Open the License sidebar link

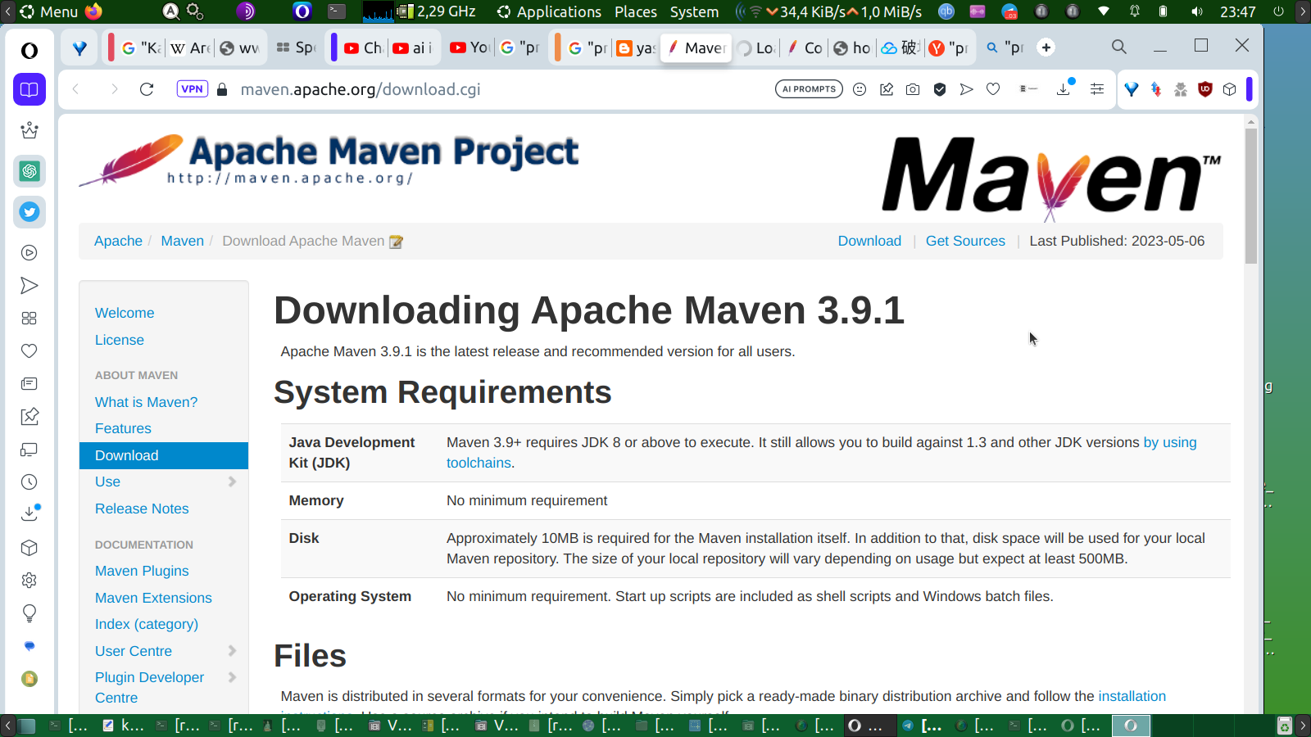pyautogui.click(x=120, y=340)
